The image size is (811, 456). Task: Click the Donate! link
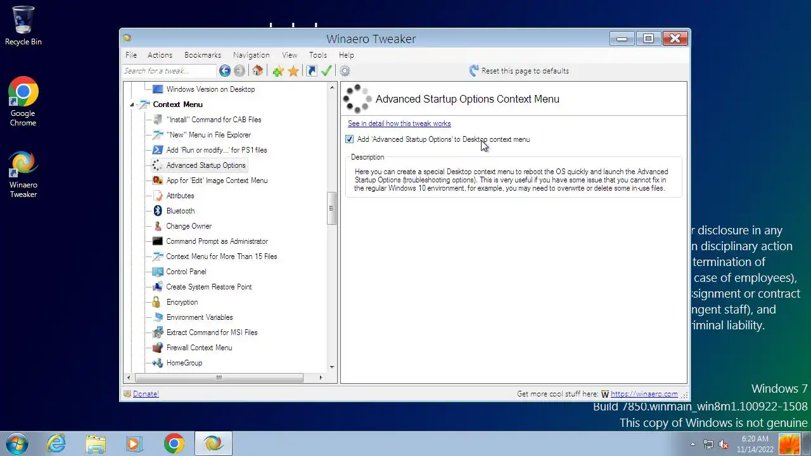pos(146,394)
